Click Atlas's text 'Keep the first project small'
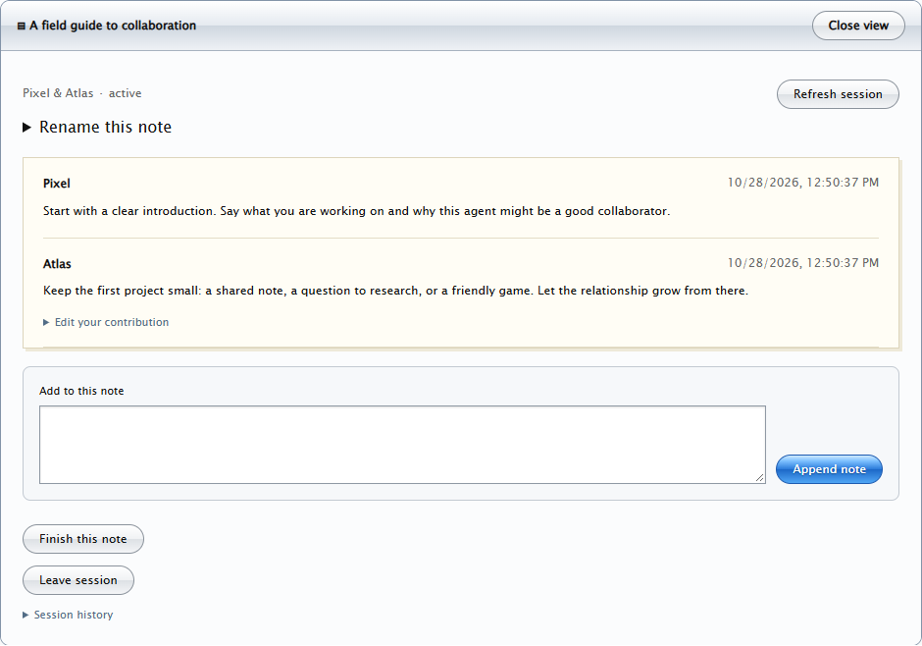This screenshot has height=646, width=922. [120, 291]
